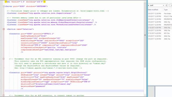Screen dimensions: 172x97
Task: Click the sslProtocol="TLS" line
Action: (52, 77)
